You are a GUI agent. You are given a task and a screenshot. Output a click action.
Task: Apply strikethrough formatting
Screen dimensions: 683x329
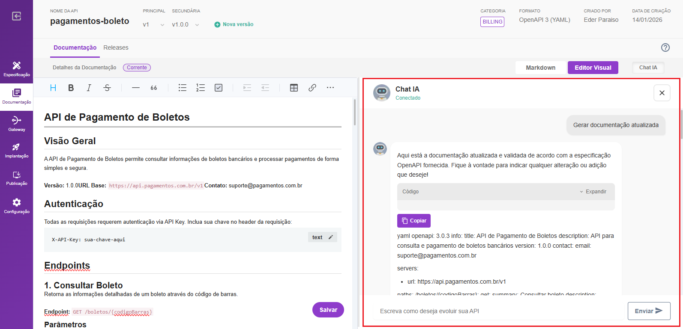(107, 88)
